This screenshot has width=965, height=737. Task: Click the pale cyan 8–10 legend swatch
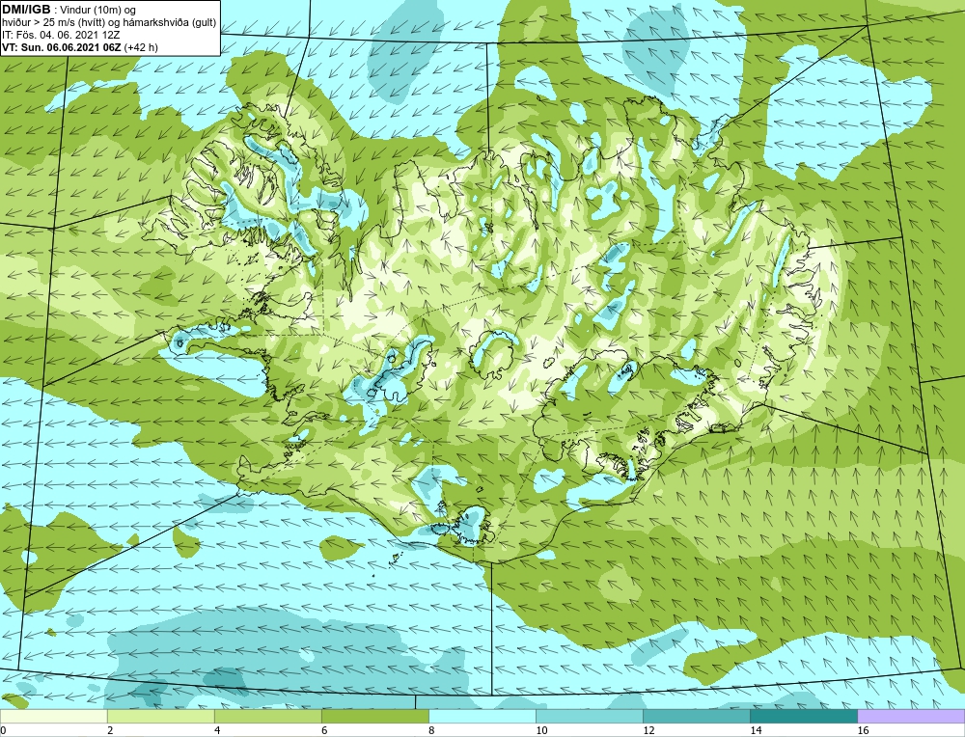pyautogui.click(x=482, y=717)
